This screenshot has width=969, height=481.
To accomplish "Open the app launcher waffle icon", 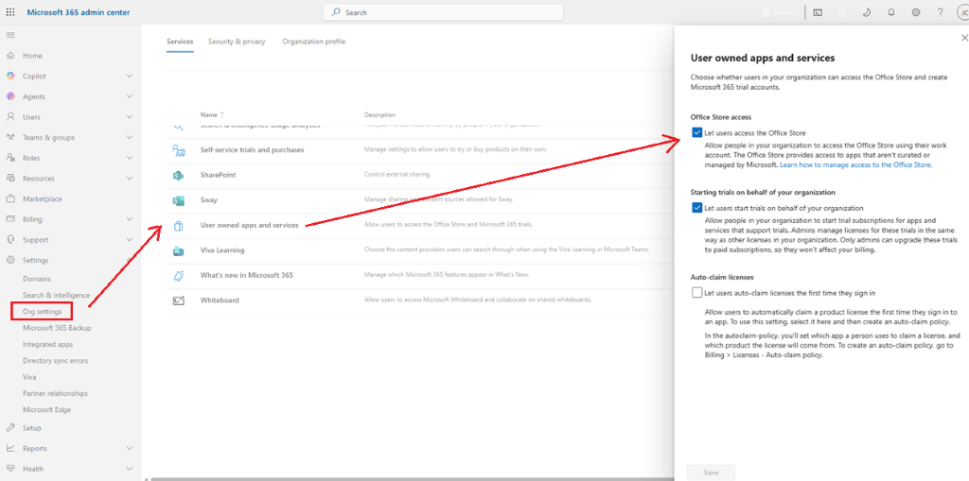I will pos(10,12).
